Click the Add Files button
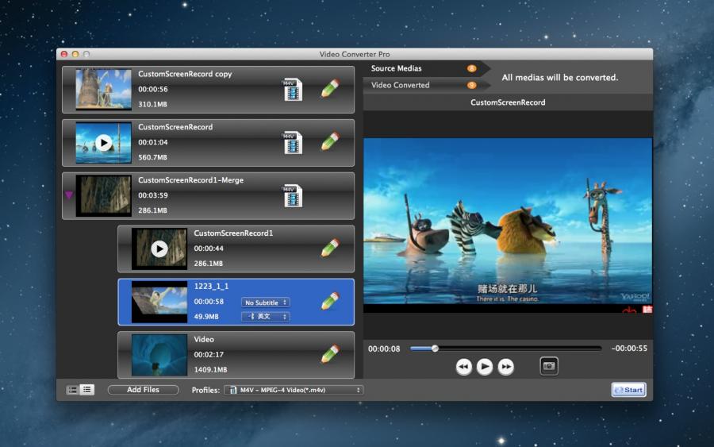This screenshot has height=447, width=714. (143, 390)
